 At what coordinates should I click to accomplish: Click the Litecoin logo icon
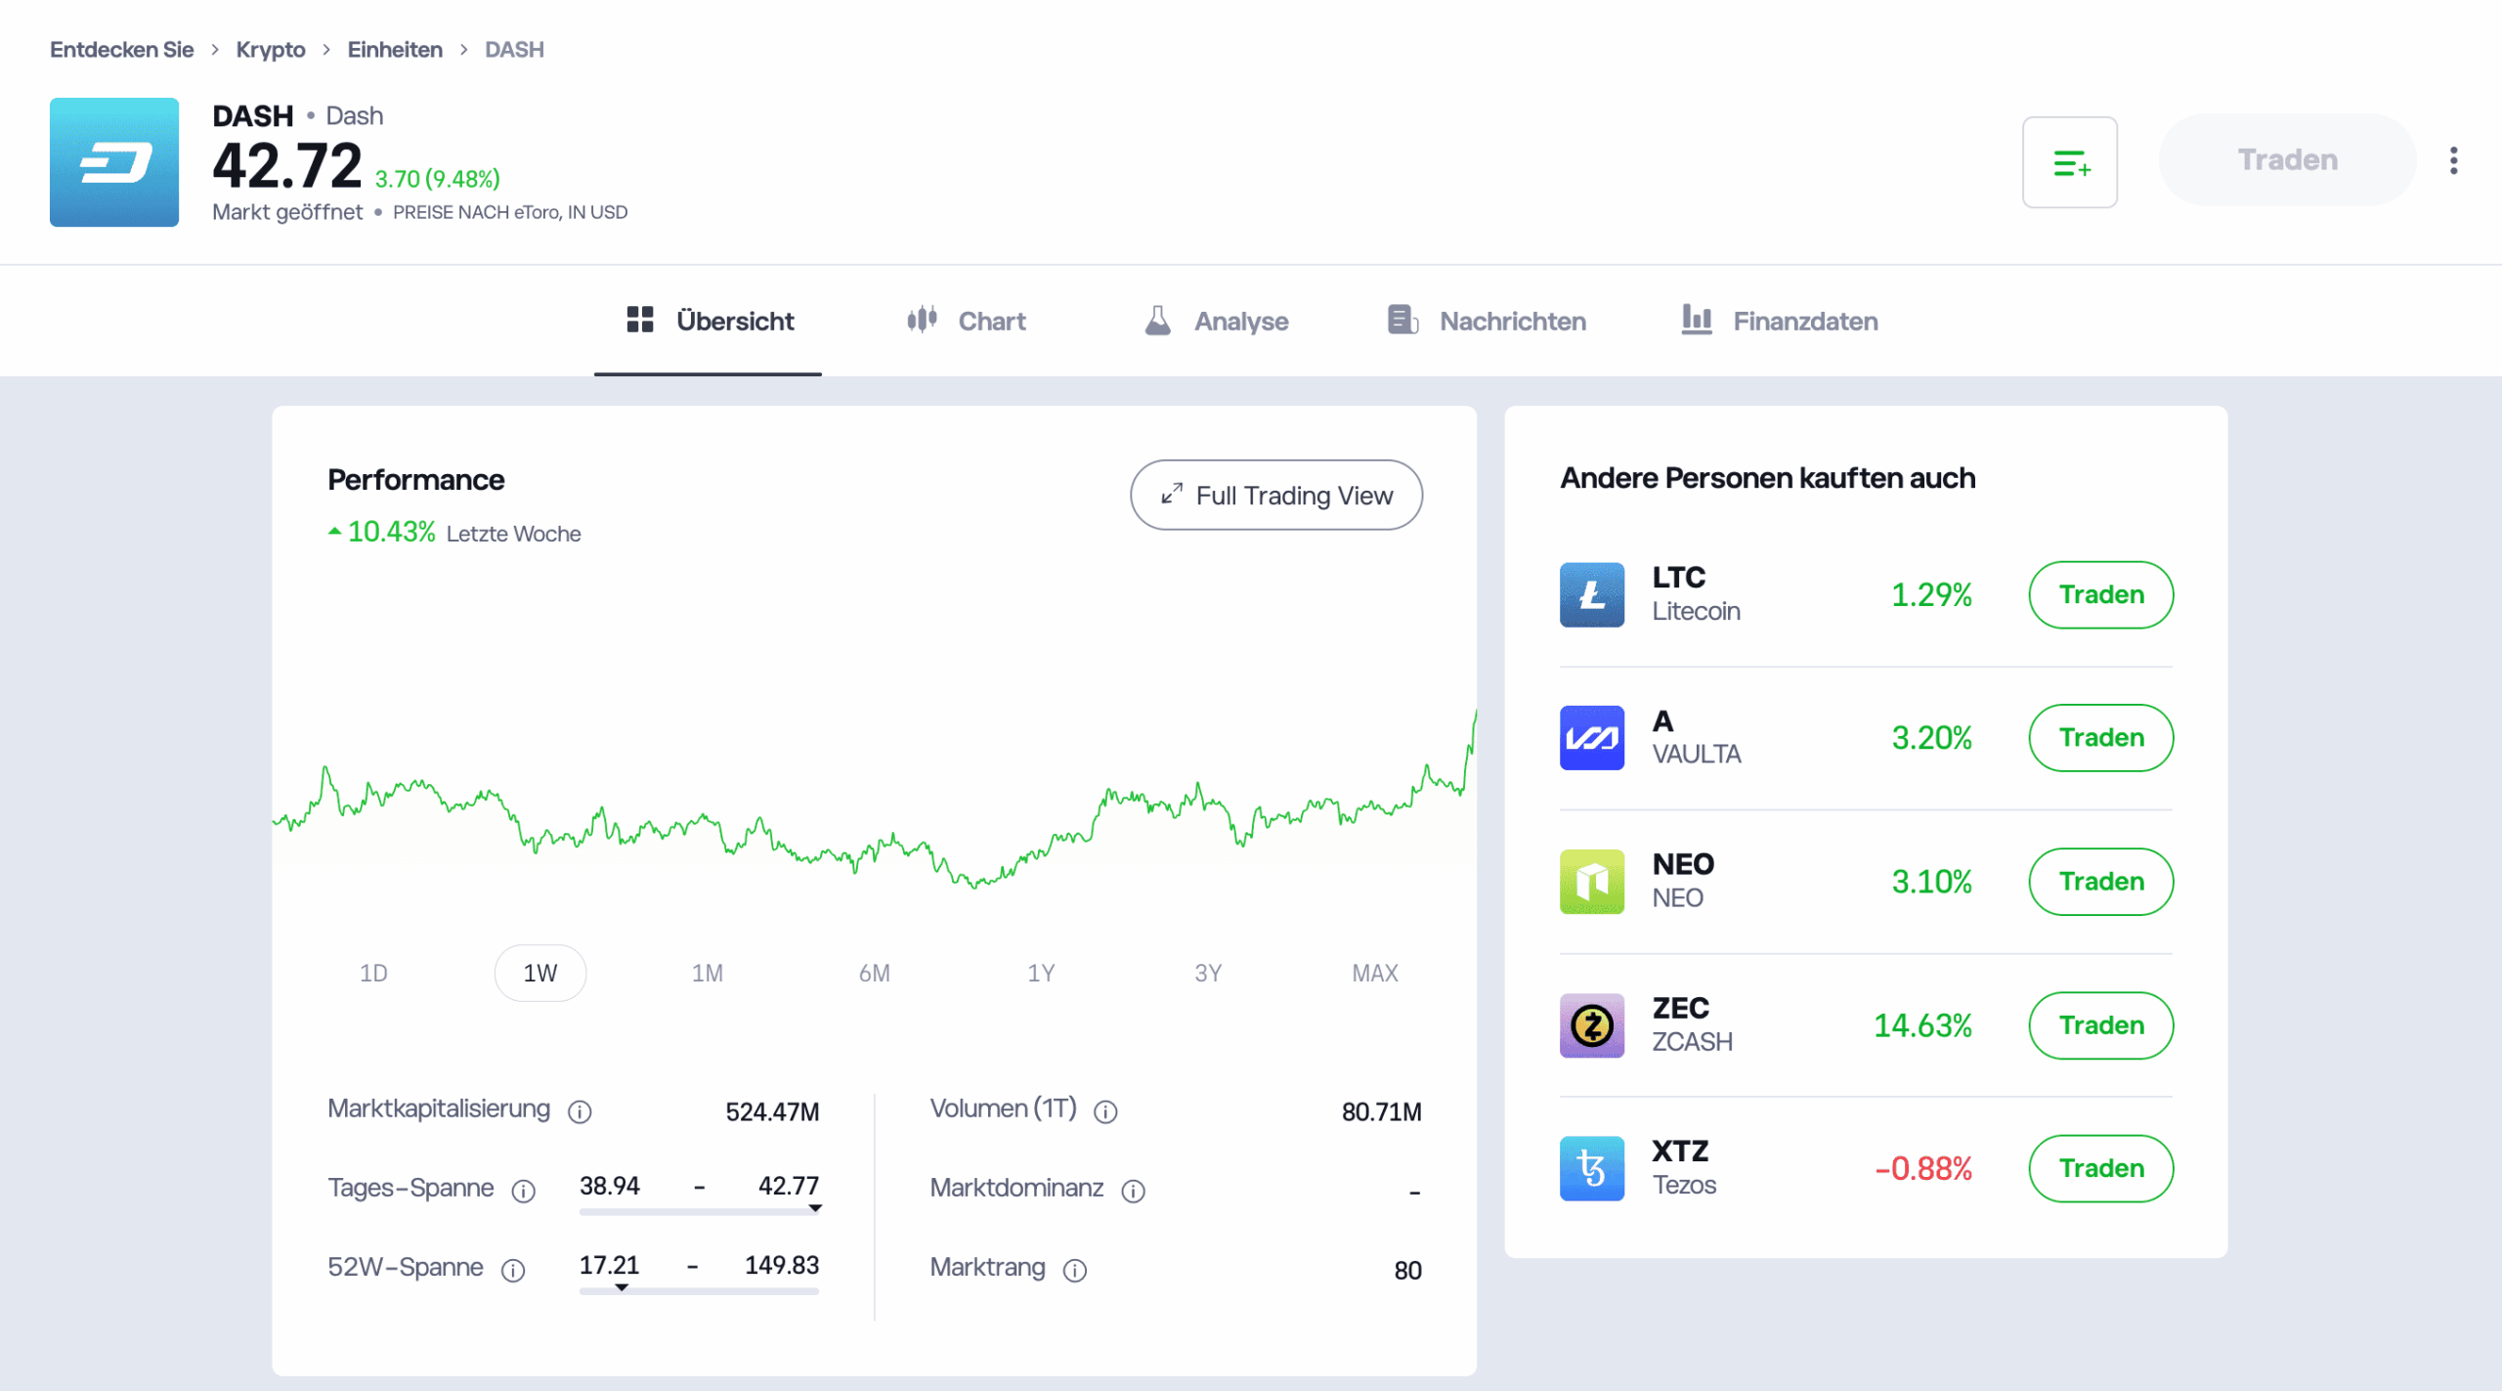tap(1591, 594)
